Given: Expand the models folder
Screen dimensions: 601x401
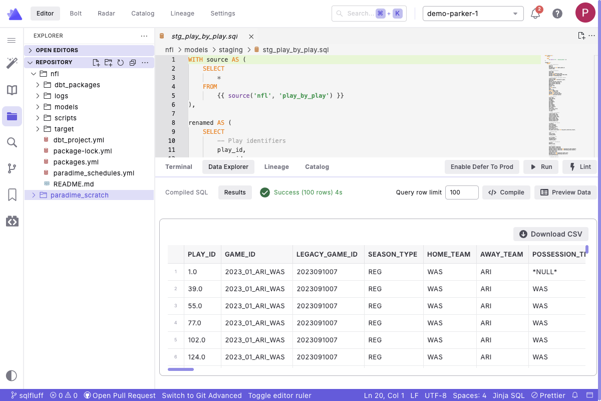Looking at the screenshot, I should (x=66, y=107).
